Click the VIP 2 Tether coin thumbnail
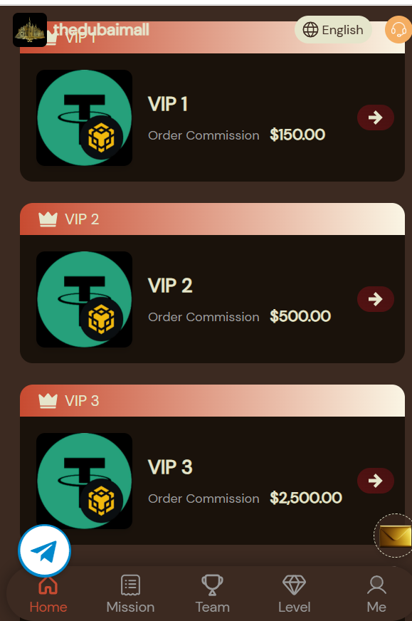 pos(84,299)
